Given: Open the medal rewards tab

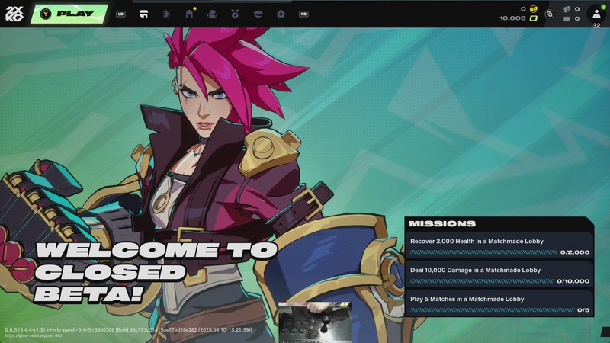Looking at the screenshot, I should [235, 14].
